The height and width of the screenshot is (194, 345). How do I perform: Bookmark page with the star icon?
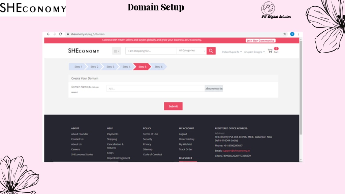click(x=284, y=34)
